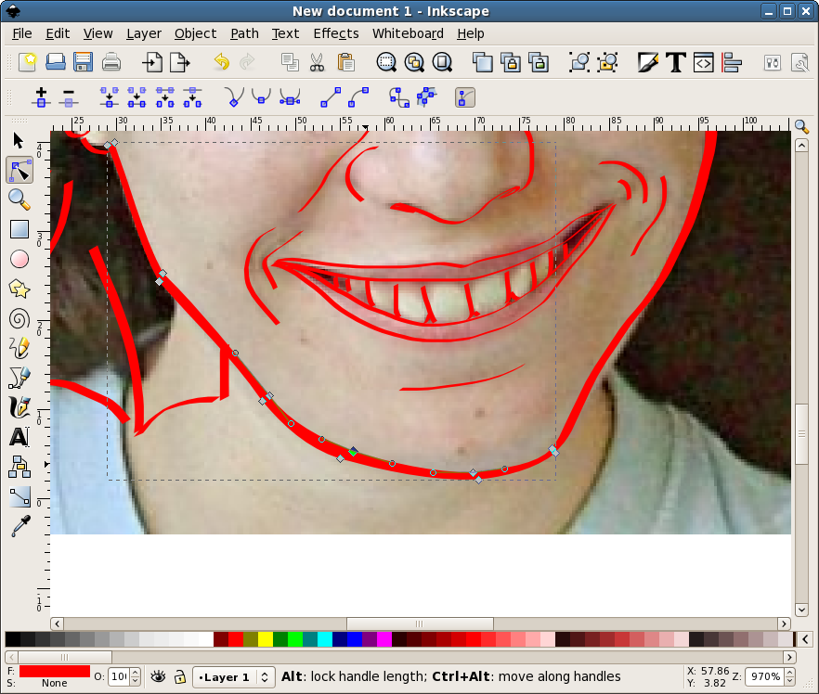
Task: Open the XML editor
Action: tap(703, 63)
